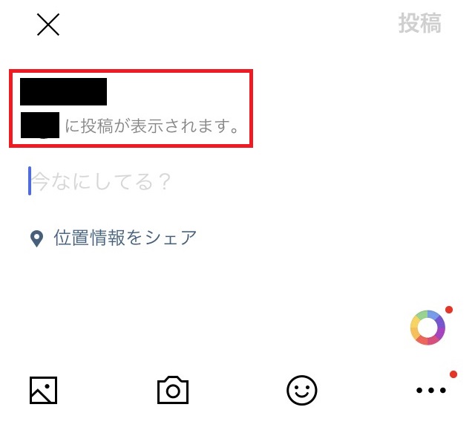
Task: Tap the rainbow color wheel icon
Action: (427, 328)
